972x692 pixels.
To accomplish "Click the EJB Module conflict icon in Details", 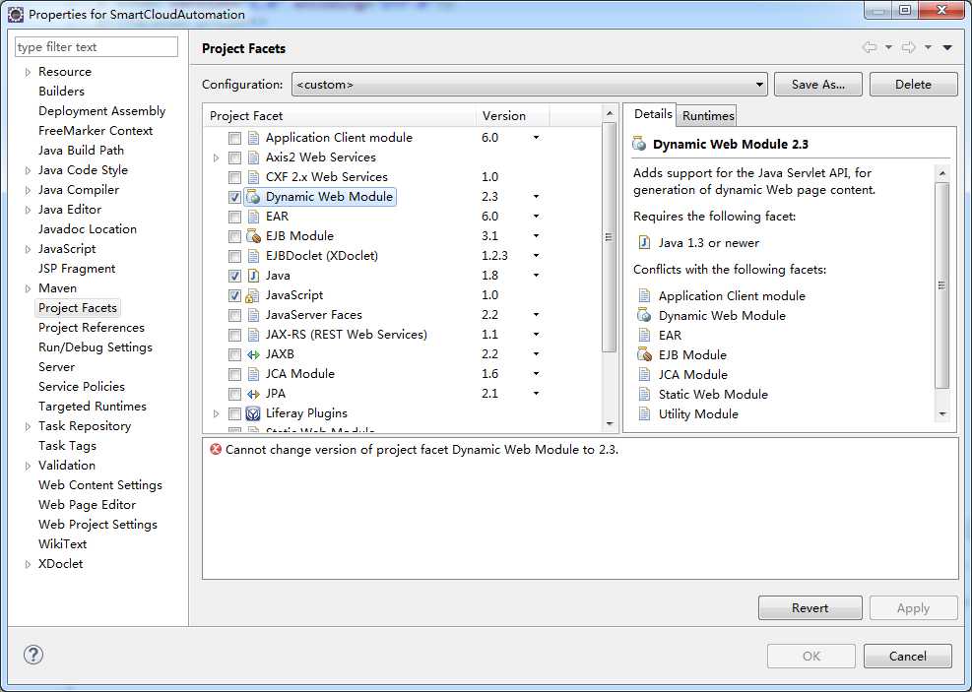I will 645,355.
